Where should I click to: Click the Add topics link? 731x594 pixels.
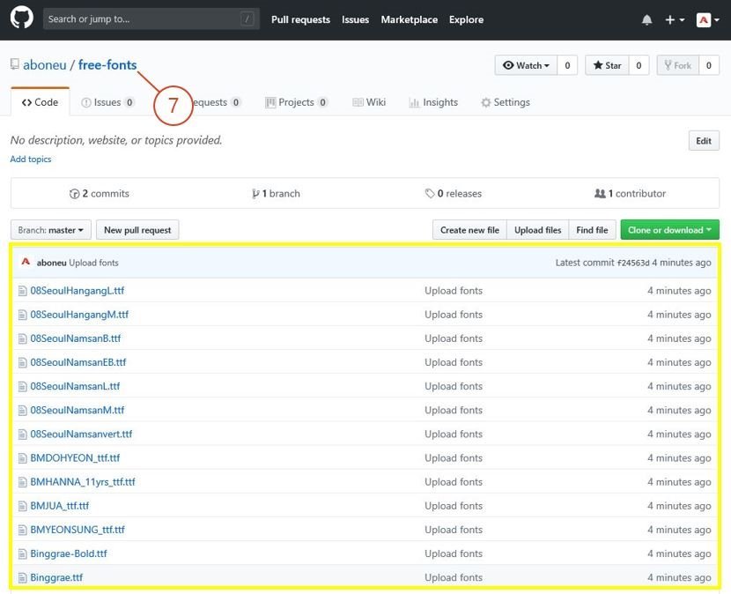31,160
